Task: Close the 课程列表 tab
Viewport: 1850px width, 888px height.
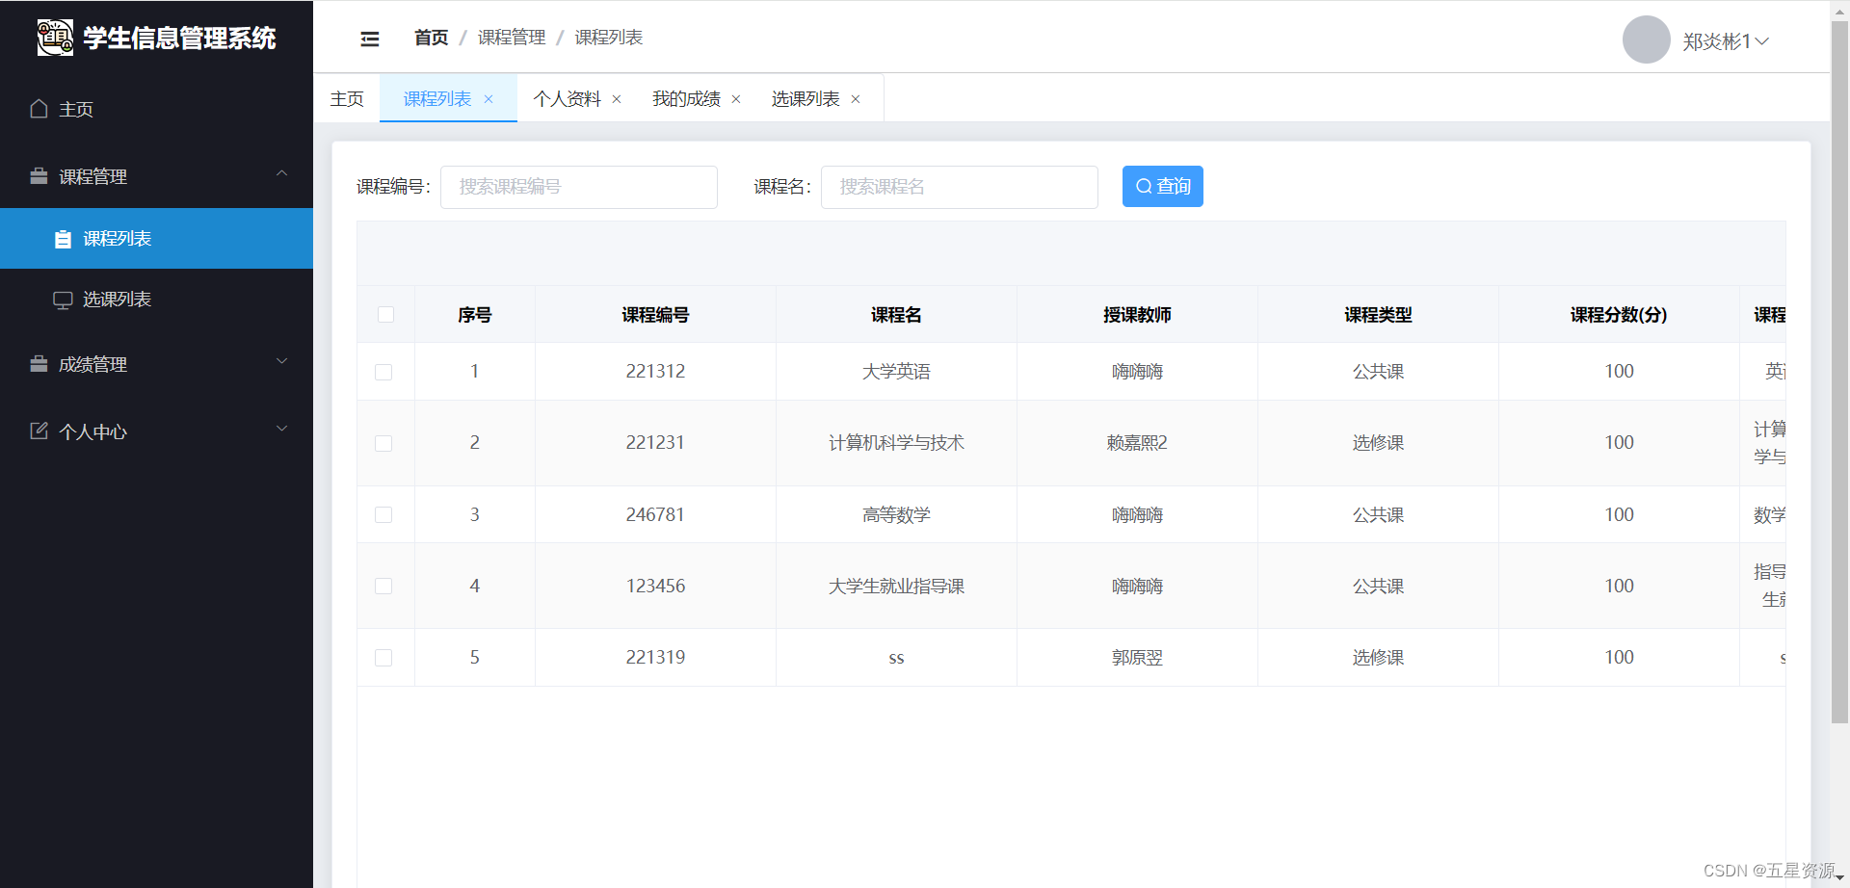Action: [489, 99]
